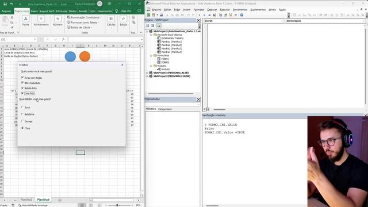The width and height of the screenshot is (368, 207).
Task: Open the Dados ribbon tab in Excel
Action: pyautogui.click(x=72, y=11)
